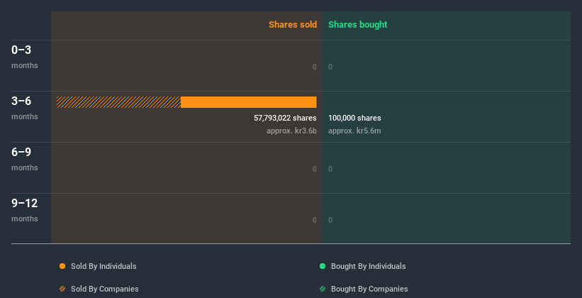Select the Sold By Individuals legend label

(103, 266)
